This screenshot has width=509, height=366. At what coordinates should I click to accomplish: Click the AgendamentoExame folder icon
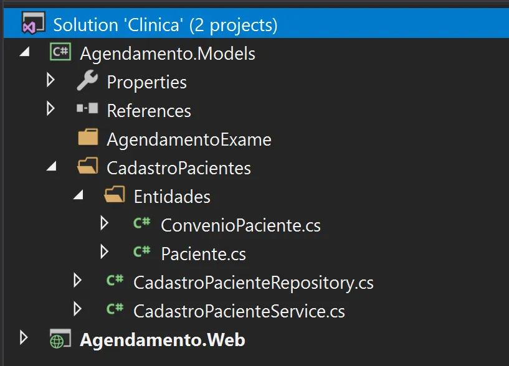click(x=88, y=138)
